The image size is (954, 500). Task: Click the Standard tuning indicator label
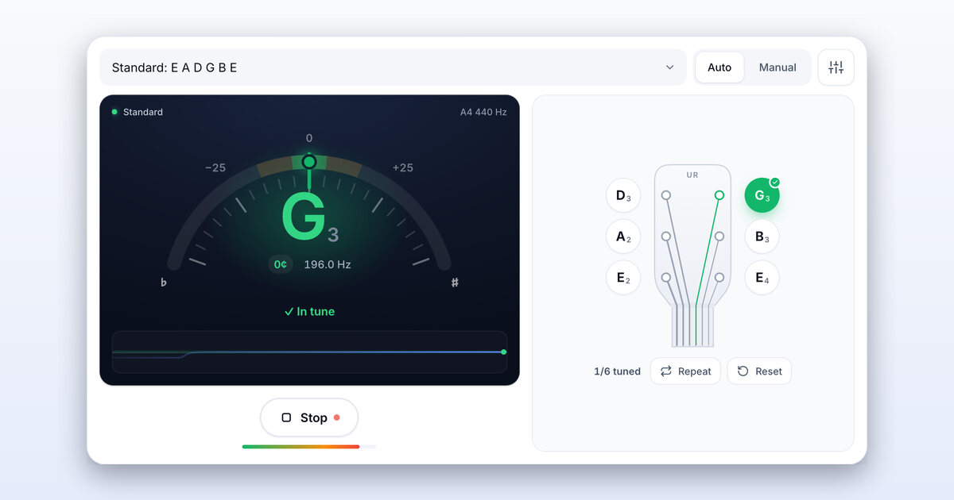tap(138, 112)
